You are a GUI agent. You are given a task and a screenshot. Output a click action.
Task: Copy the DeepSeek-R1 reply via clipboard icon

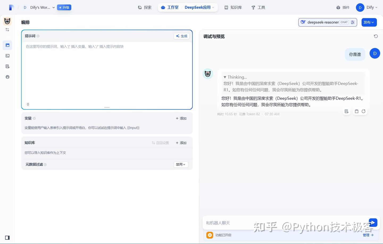tap(356, 111)
